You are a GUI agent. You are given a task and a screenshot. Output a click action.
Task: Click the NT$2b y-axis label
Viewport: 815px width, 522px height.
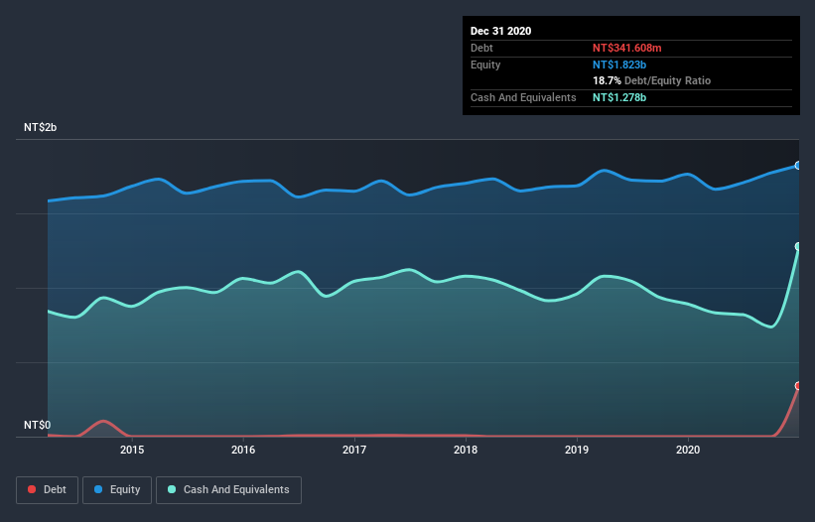coord(40,127)
